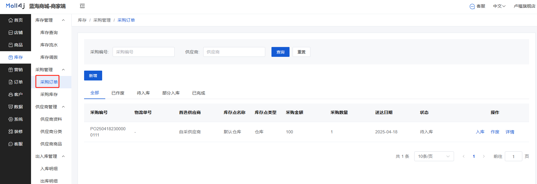Focus the 采购编号 input field
This screenshot has height=184, width=537.
[x=144, y=52]
